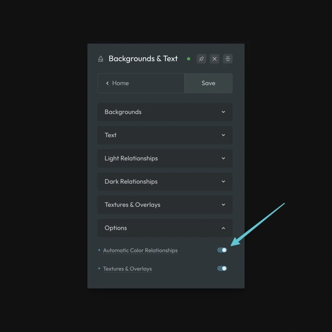Screen dimensions: 332x332
Task: Click the Text section chevron
Action: coord(223,135)
